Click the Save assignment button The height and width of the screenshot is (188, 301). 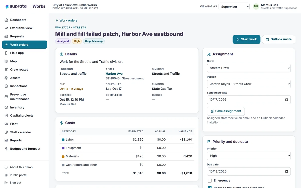[226, 111]
